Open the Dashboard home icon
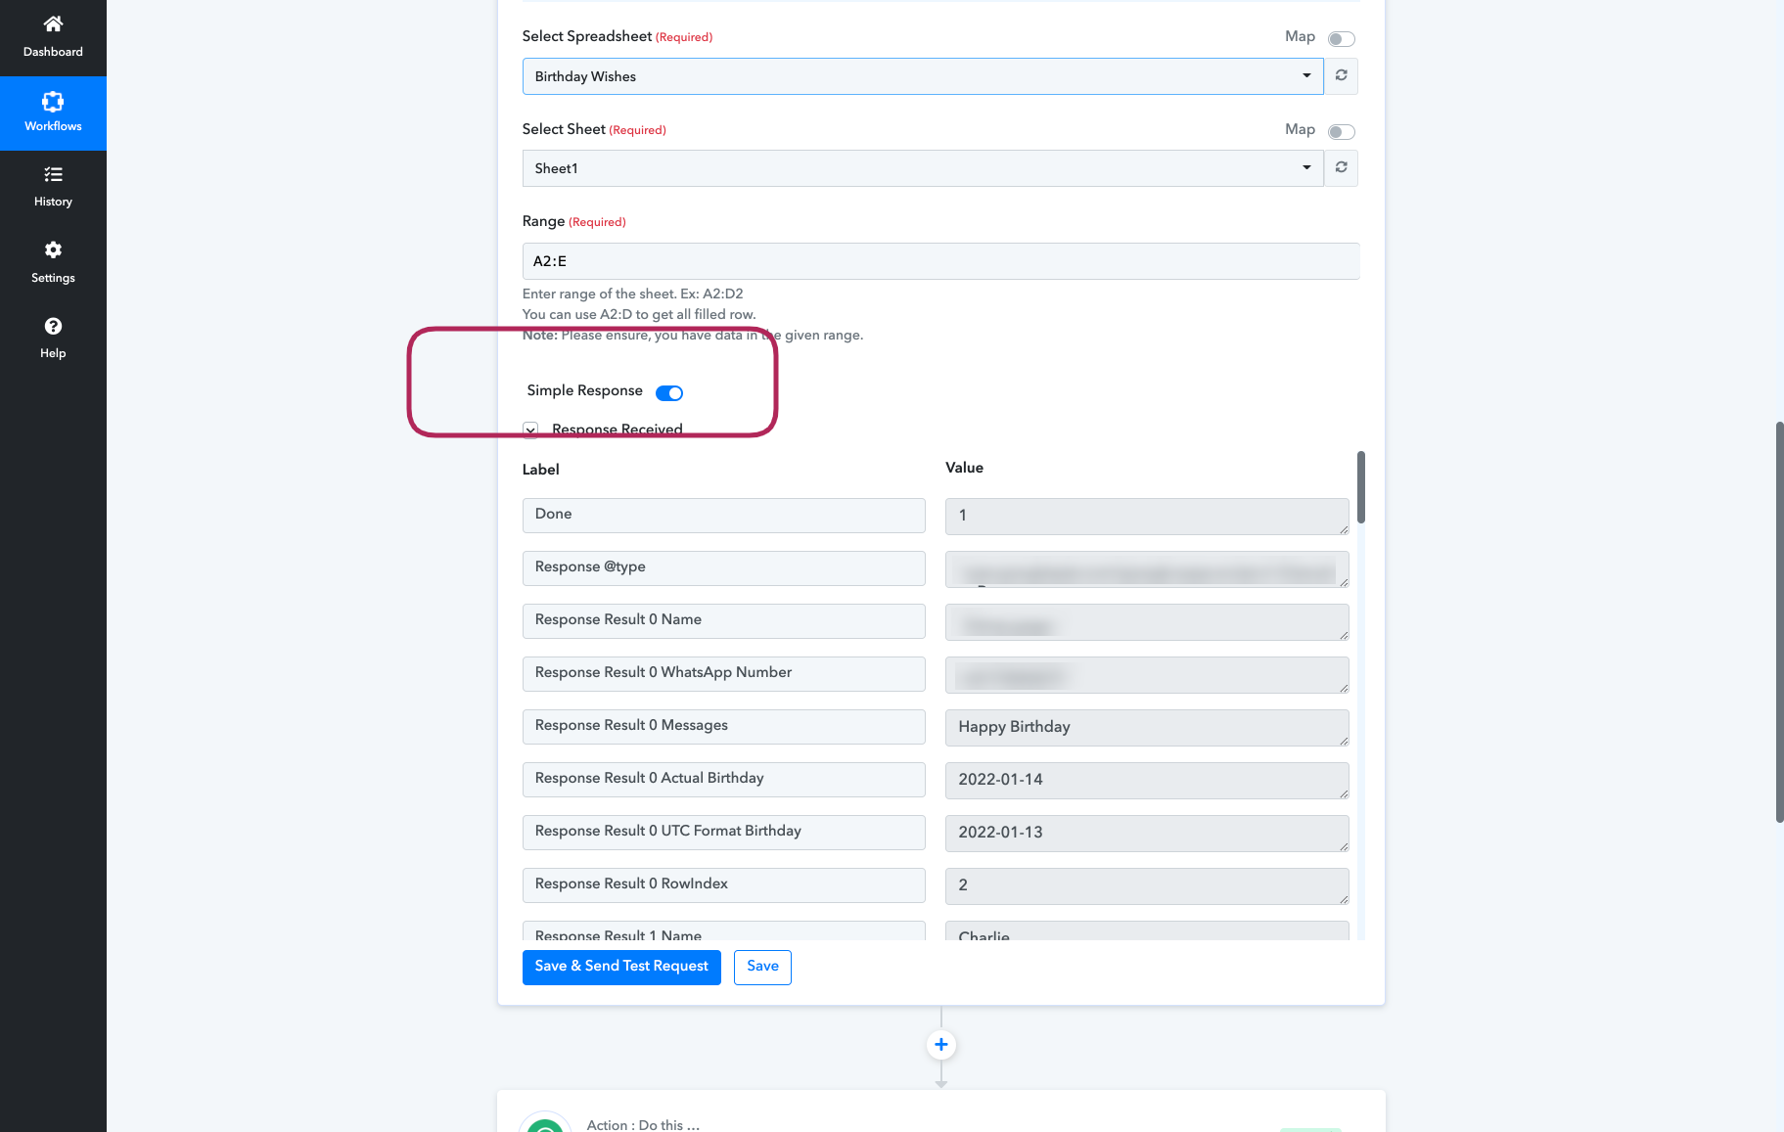 [x=53, y=23]
